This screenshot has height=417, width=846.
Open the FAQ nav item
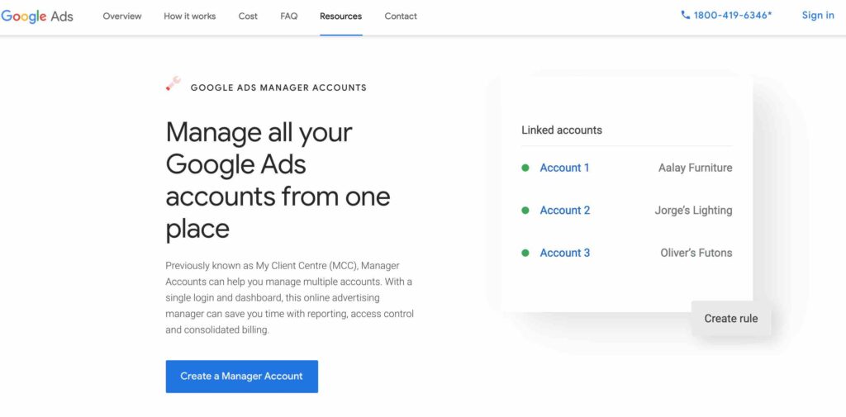(x=288, y=17)
